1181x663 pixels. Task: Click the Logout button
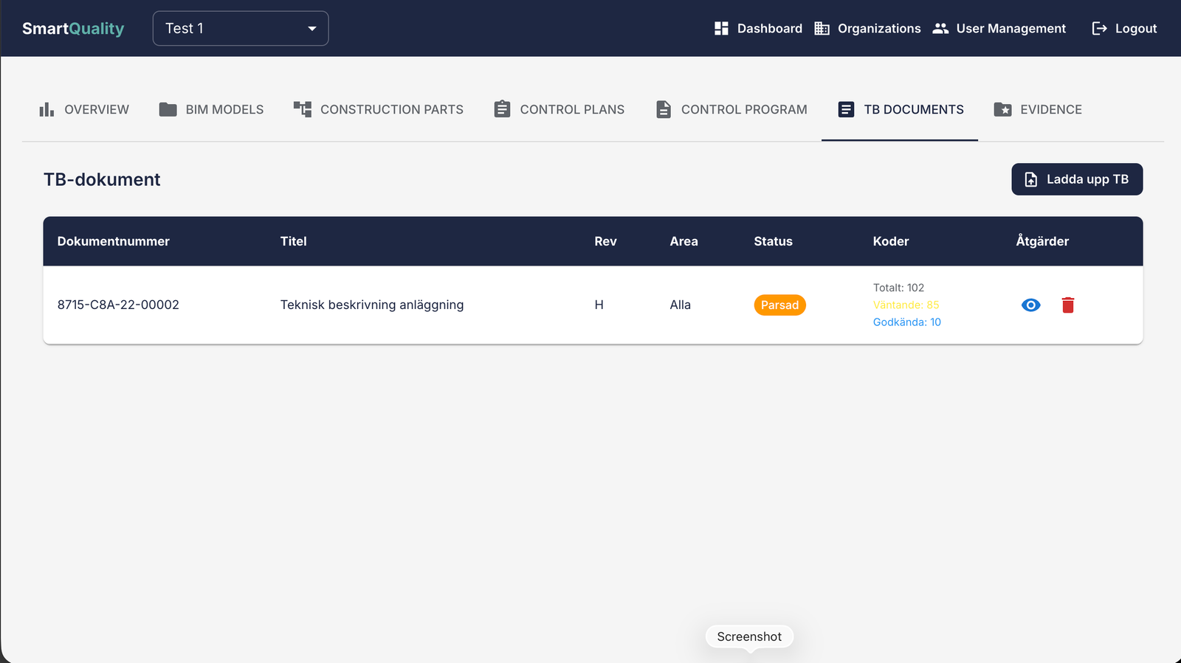(1124, 28)
